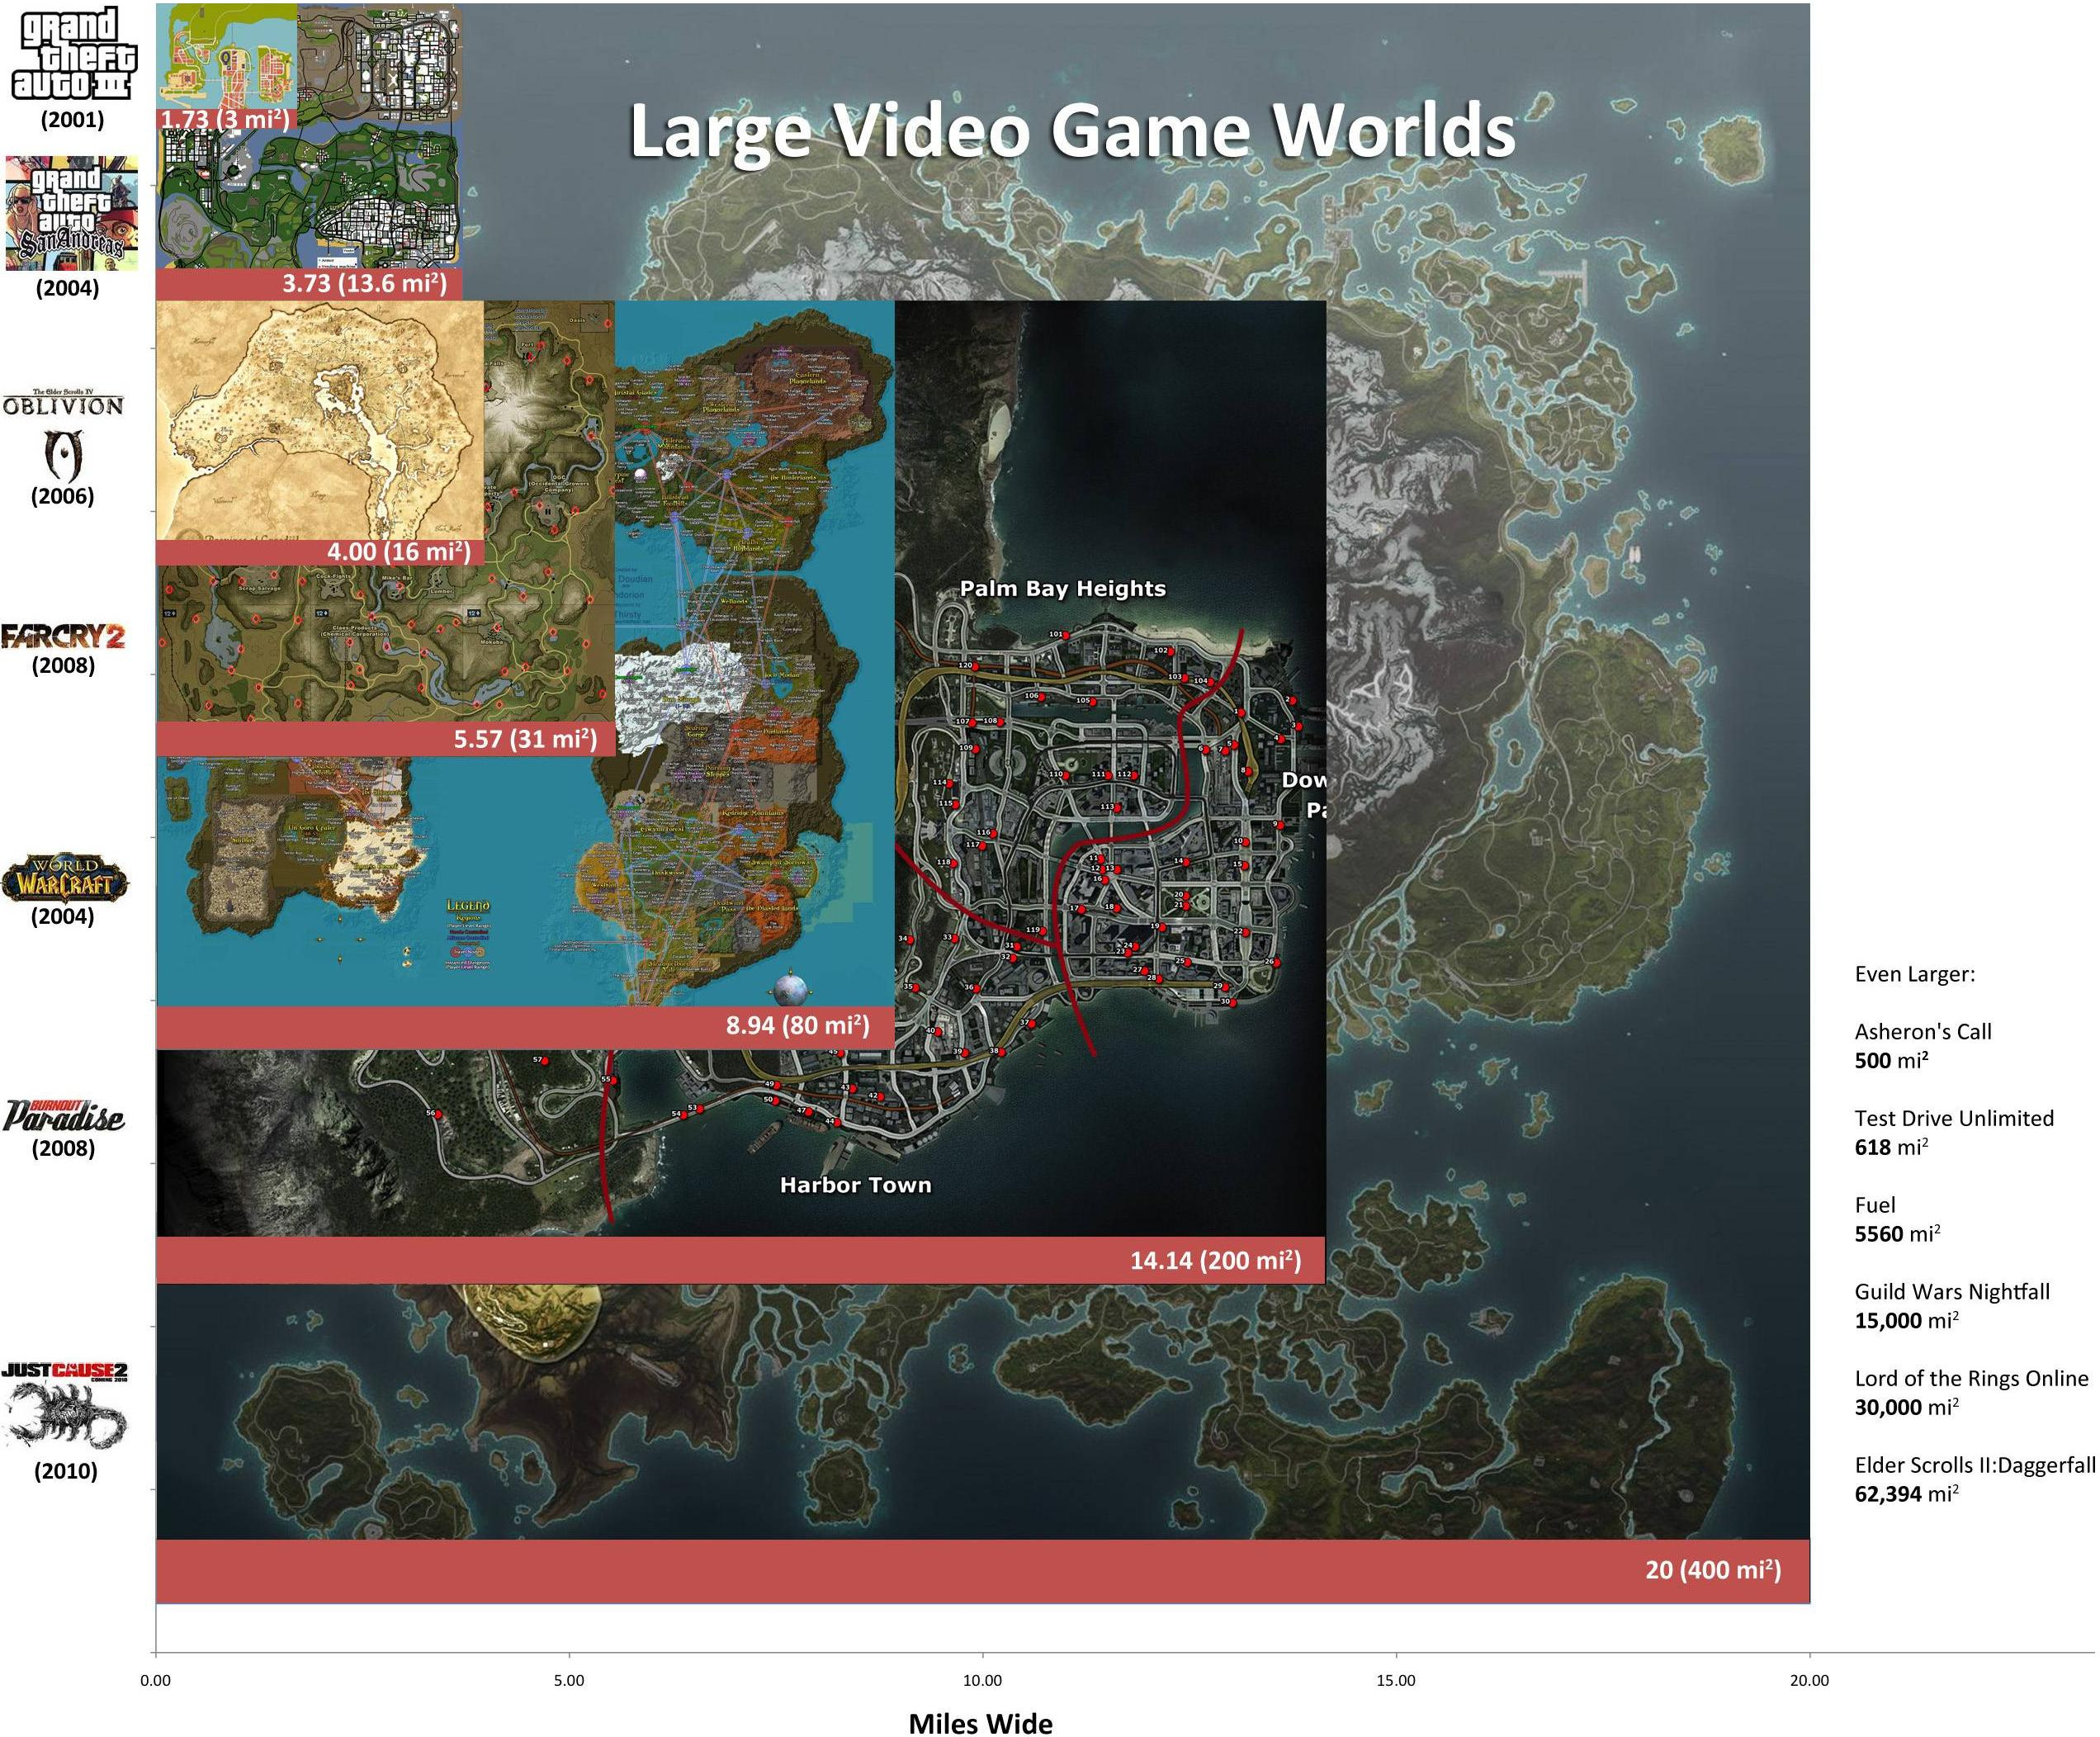
Task: Select the "8.94 (80 mi²)" size label
Action: 797,1025
